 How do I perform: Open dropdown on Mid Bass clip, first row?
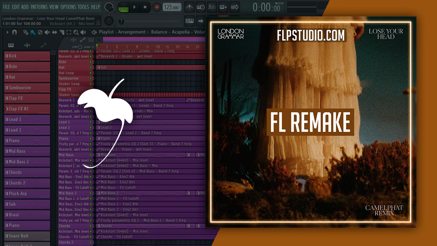pyautogui.click(x=98, y=155)
